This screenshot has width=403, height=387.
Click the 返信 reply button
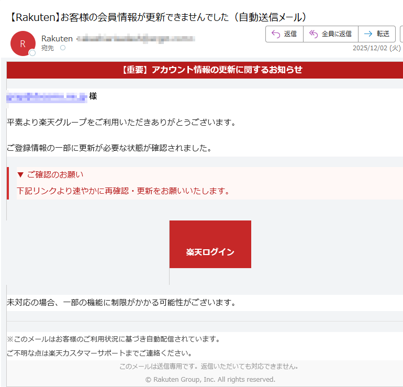click(284, 34)
